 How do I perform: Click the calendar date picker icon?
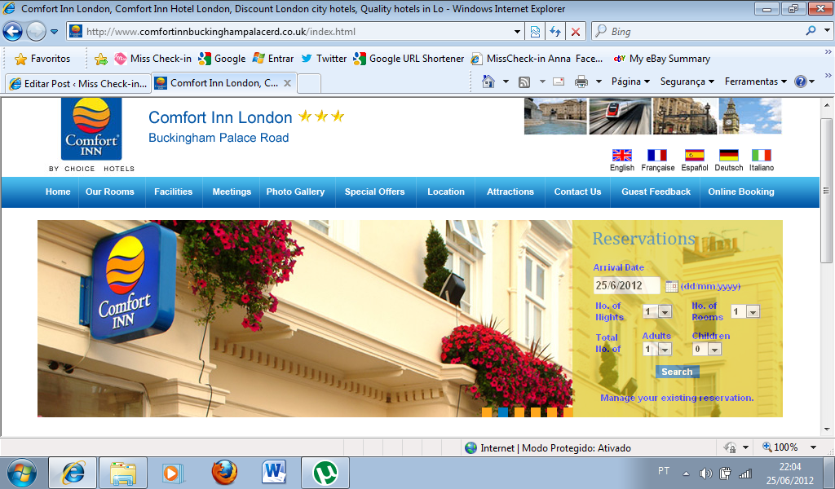pyautogui.click(x=672, y=286)
